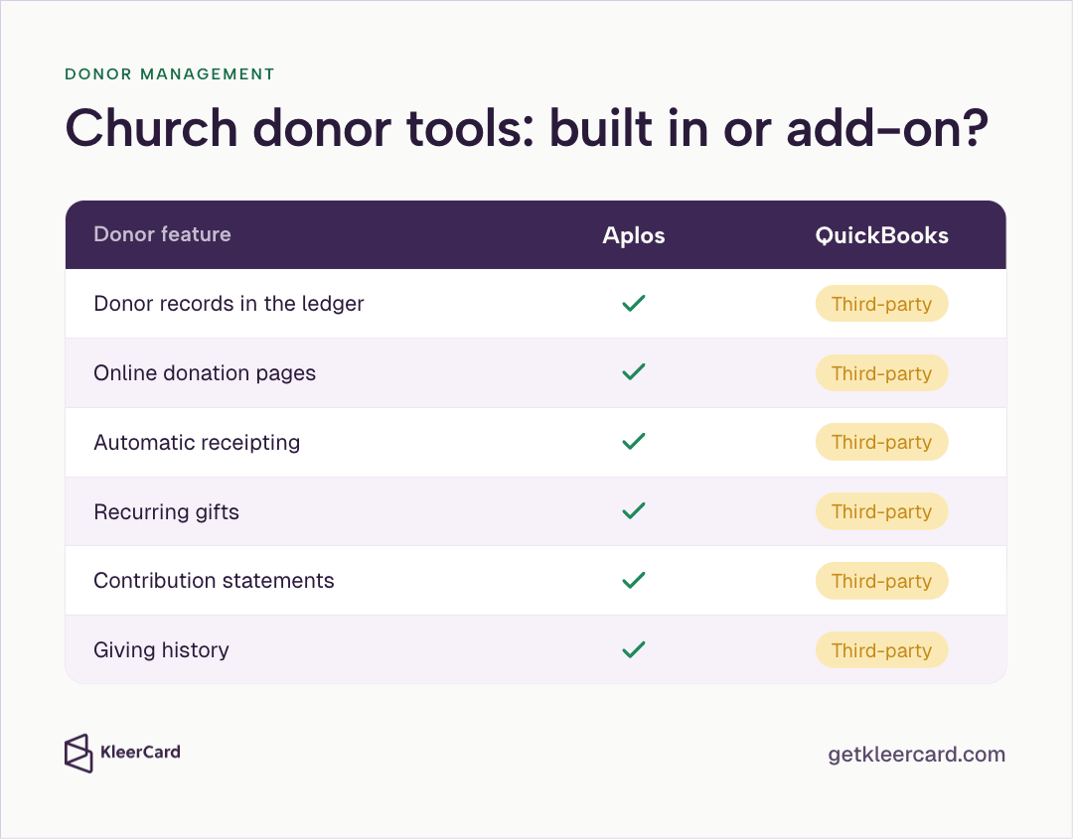Click Aplos checkmark for Giving history
The height and width of the screenshot is (839, 1073).
pos(634,649)
